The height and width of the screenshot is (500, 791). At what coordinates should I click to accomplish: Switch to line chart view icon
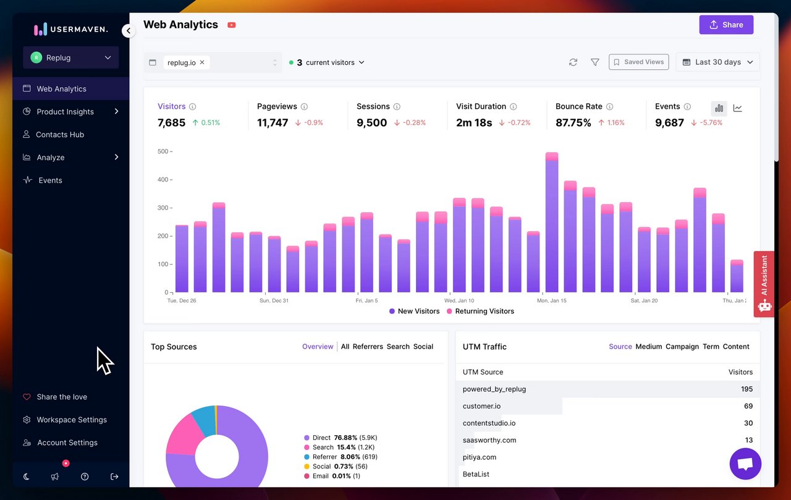point(738,108)
